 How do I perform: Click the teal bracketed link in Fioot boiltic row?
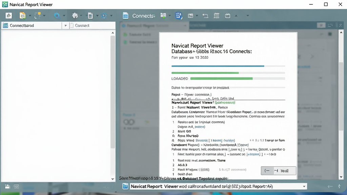click(253, 154)
